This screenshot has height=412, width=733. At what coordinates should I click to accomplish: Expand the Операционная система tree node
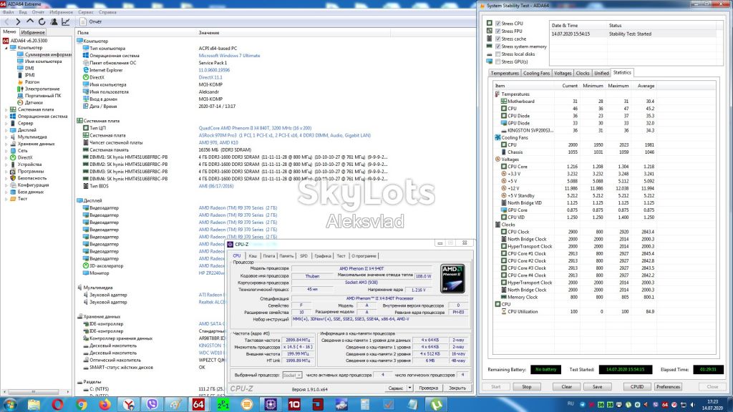(x=6, y=117)
